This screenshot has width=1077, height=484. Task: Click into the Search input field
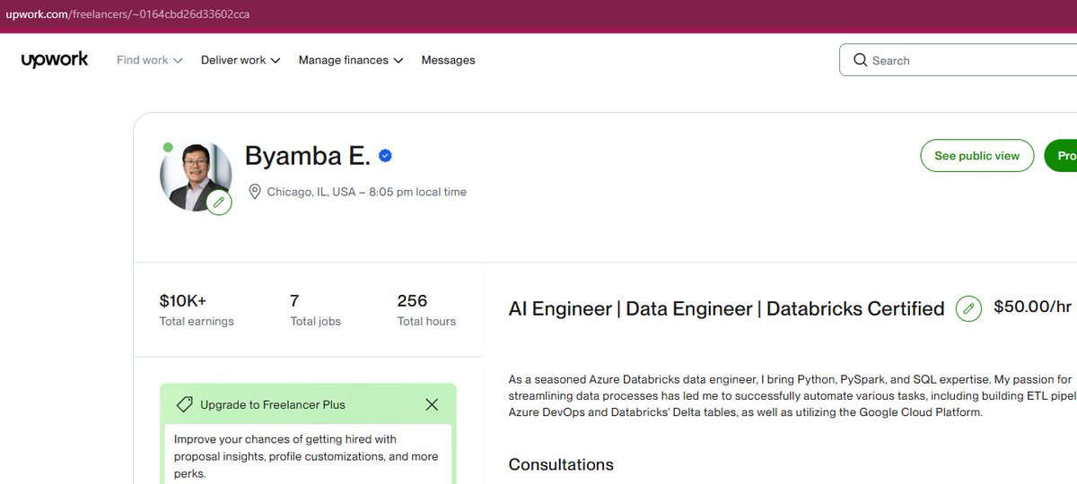pos(959,60)
